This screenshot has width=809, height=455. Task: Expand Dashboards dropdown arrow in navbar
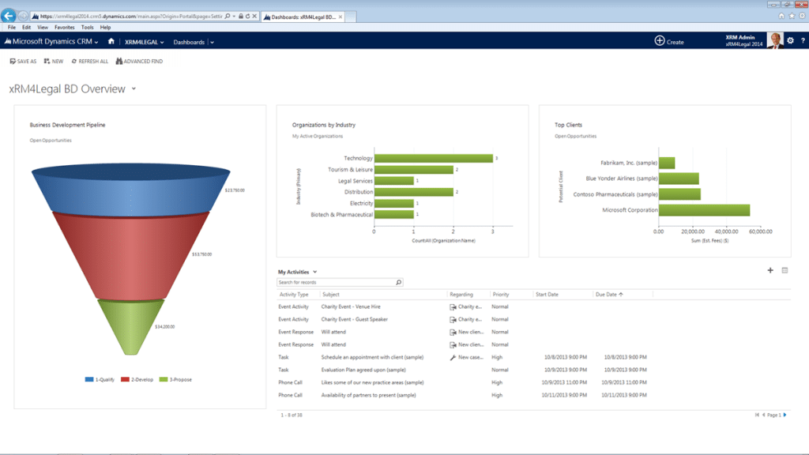point(212,43)
